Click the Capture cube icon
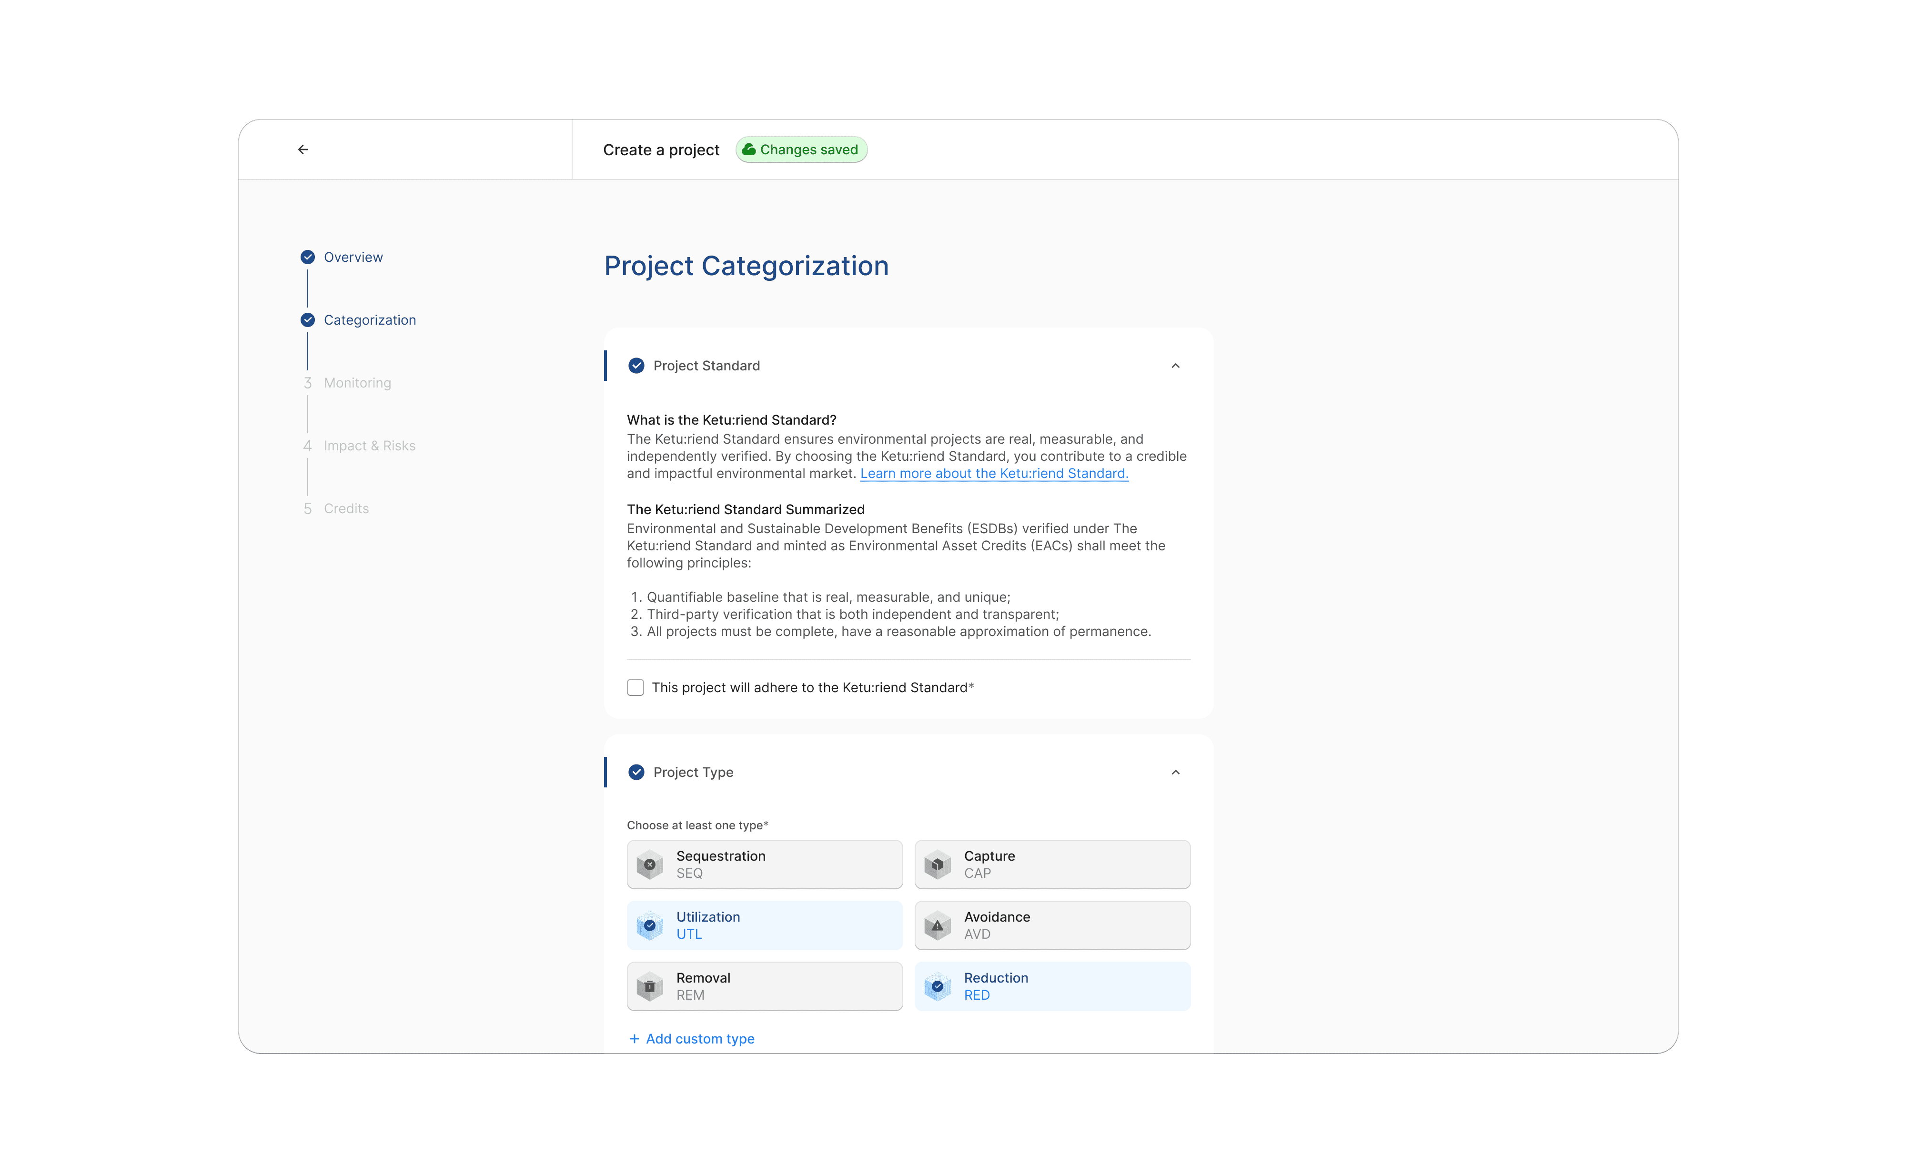Viewport: 1917px width, 1173px height. (938, 865)
